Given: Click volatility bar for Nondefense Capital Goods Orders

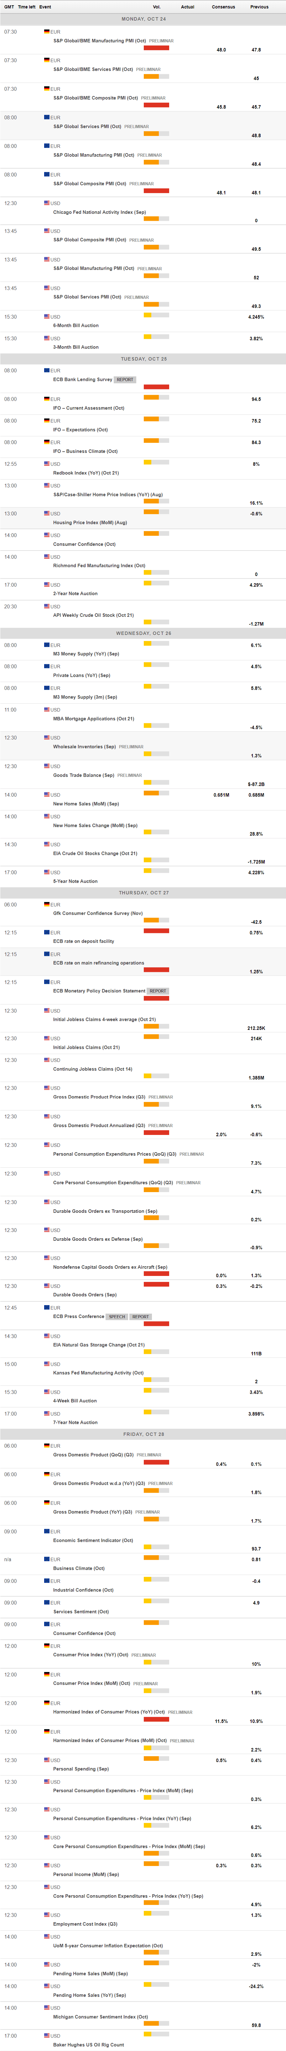Looking at the screenshot, I should [x=157, y=1274].
